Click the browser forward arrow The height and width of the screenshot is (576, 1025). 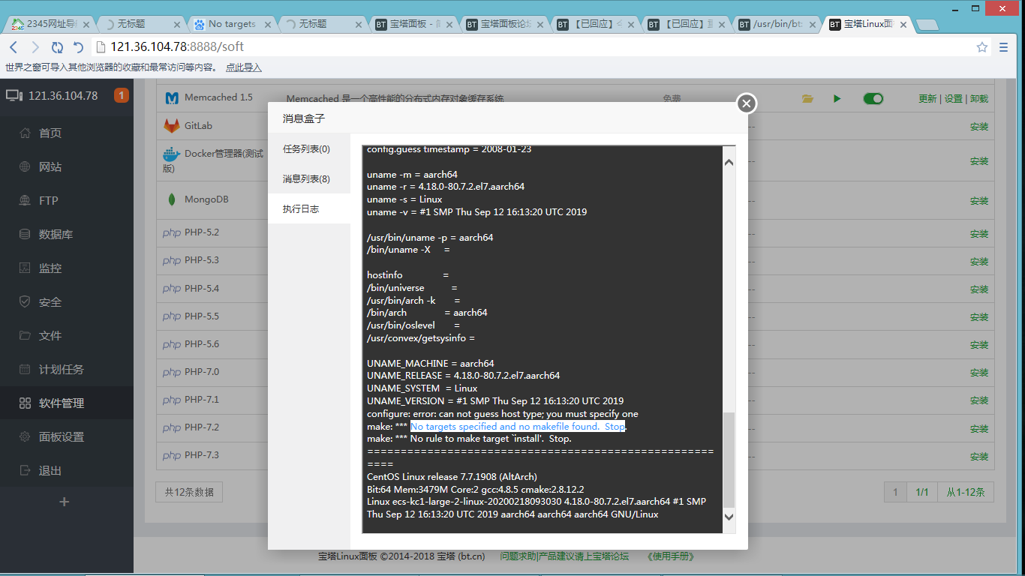point(35,47)
